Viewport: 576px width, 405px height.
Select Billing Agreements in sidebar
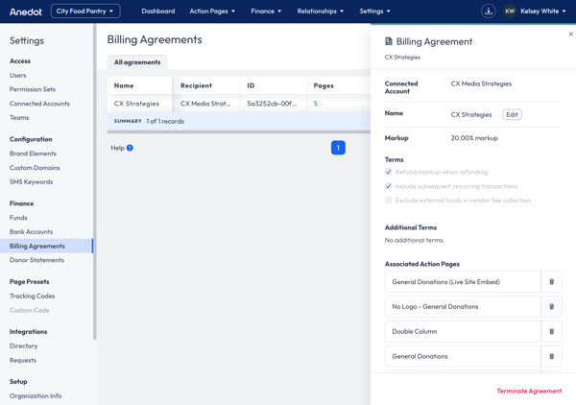pos(46,246)
